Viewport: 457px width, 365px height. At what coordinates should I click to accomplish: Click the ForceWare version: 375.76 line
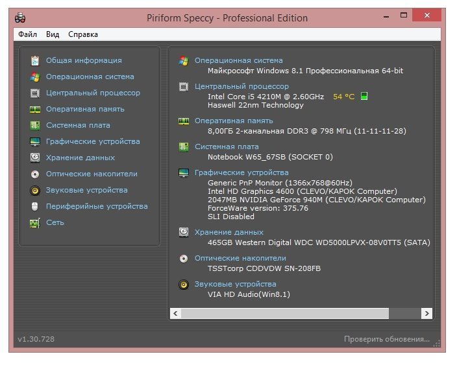pos(258,208)
